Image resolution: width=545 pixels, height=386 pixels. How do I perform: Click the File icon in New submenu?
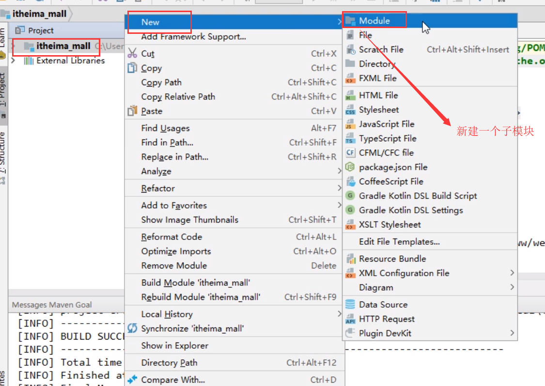[350, 35]
